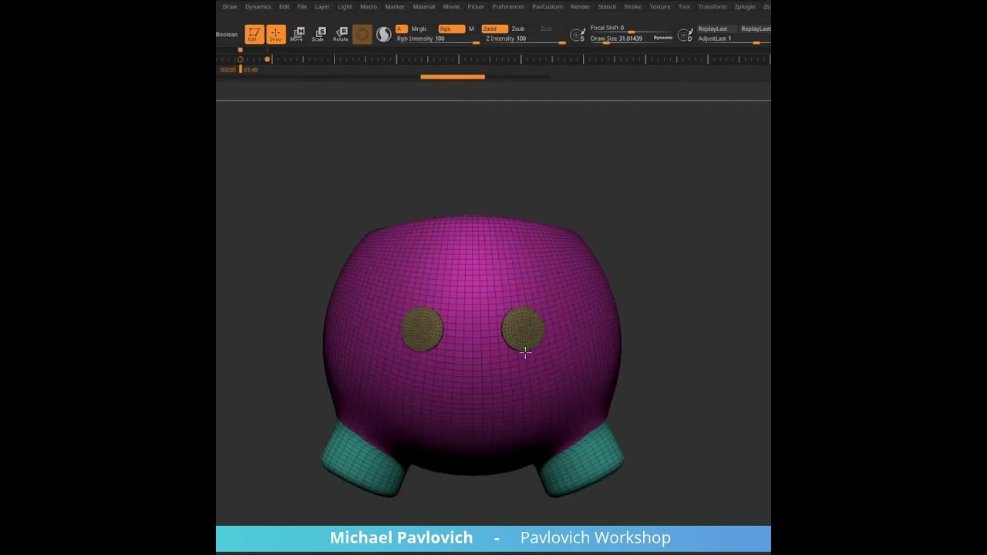Enable Zsub sculpting mode
The image size is (987, 555).
point(518,29)
